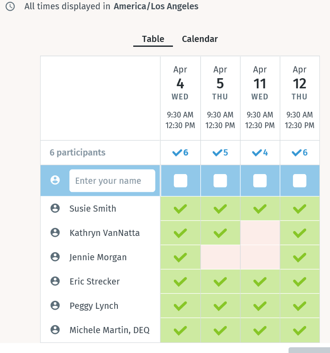
Task: Click the Apr 11 vote count of 4
Action: (260, 153)
